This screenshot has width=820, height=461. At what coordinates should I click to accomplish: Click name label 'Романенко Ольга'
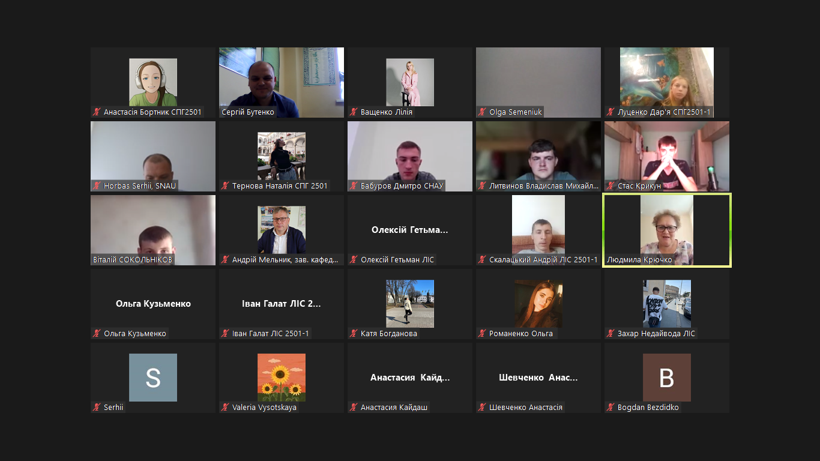(x=521, y=334)
